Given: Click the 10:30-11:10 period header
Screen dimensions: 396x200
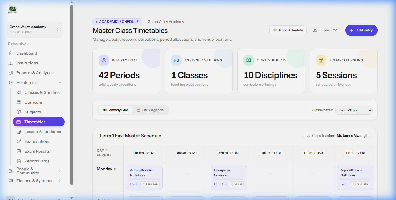Looking at the screenshot, I should coord(271,153).
